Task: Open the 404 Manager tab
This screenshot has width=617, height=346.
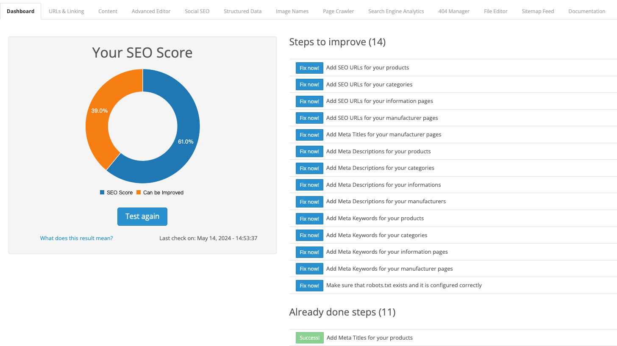Action: (x=453, y=11)
